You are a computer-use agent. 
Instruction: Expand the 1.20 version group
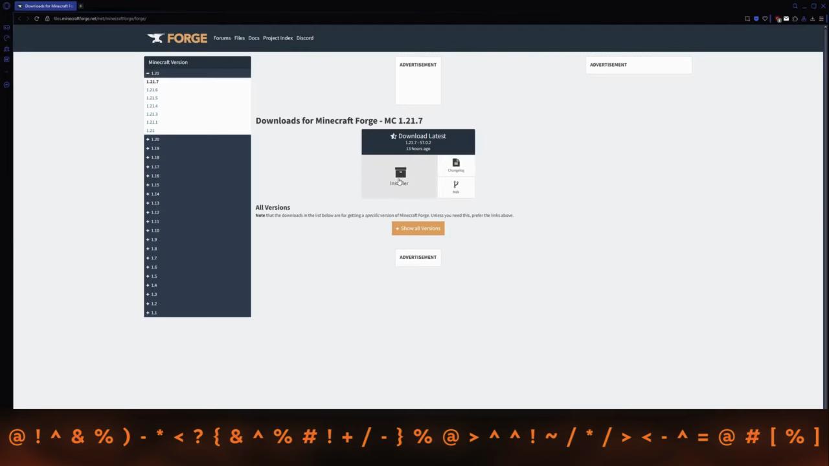click(153, 139)
